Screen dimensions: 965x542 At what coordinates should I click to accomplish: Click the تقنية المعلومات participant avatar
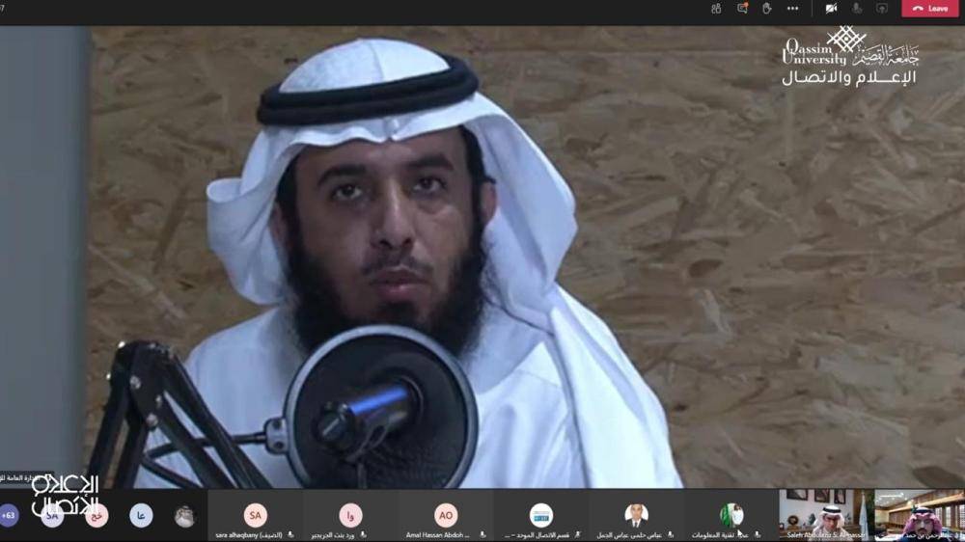[x=731, y=515]
